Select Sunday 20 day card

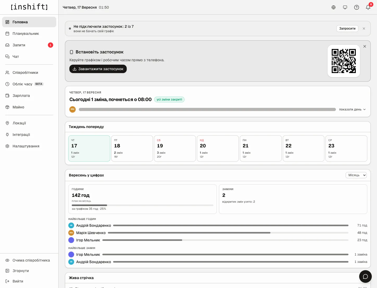point(218,148)
